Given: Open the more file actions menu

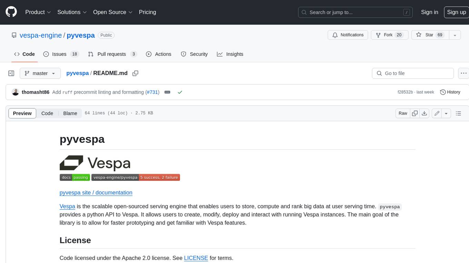Looking at the screenshot, I should 463,73.
